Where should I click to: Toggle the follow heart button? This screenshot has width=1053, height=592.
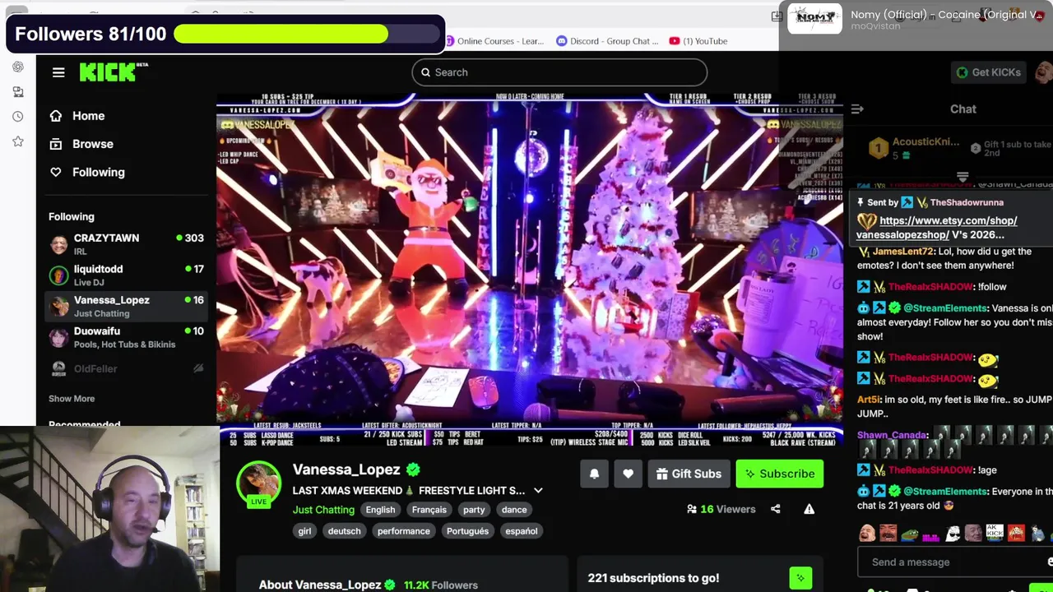click(x=628, y=474)
